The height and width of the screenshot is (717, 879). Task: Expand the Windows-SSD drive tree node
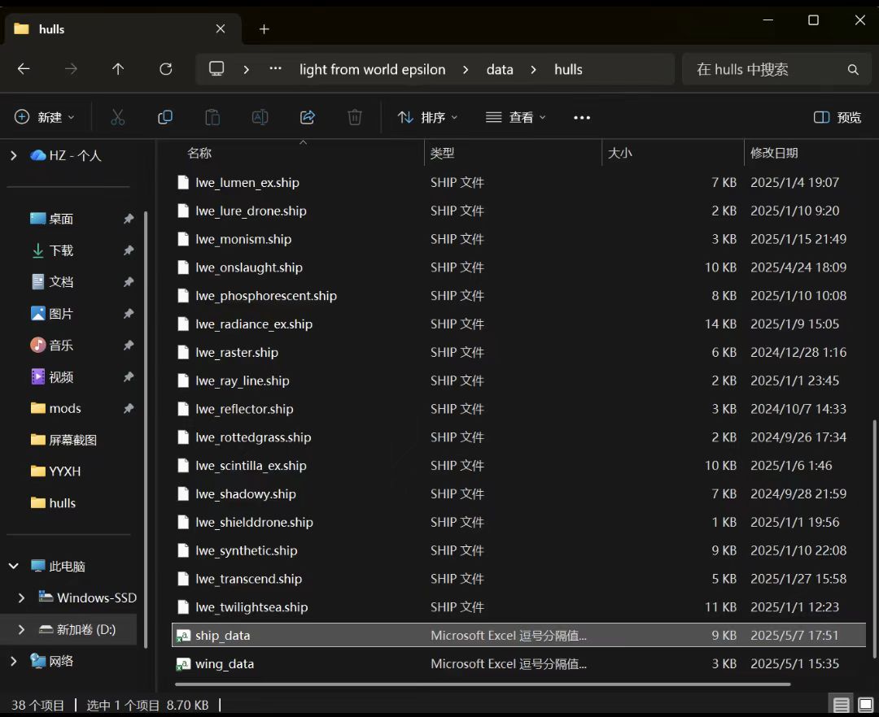click(x=22, y=597)
